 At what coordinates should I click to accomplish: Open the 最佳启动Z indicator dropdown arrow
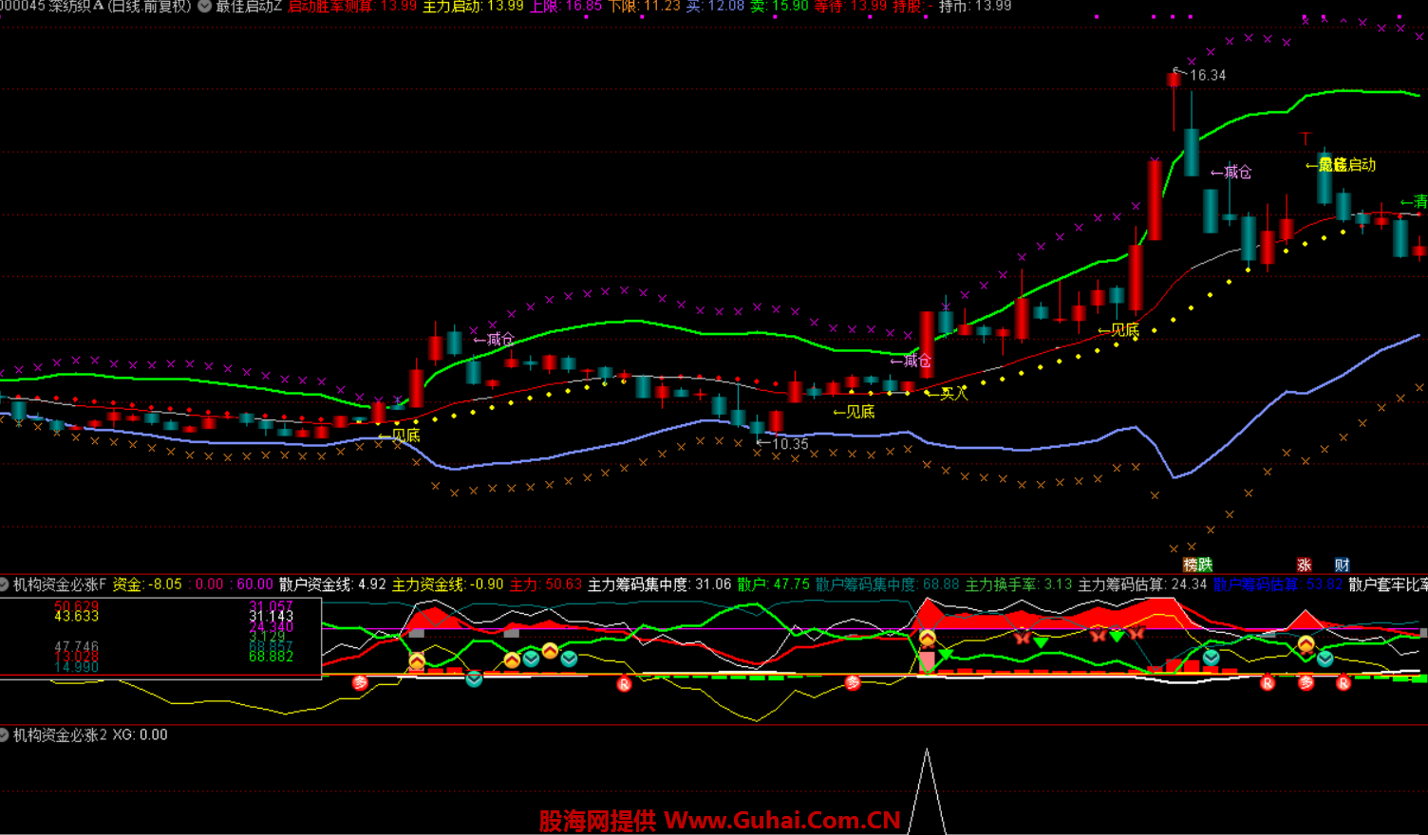click(204, 7)
